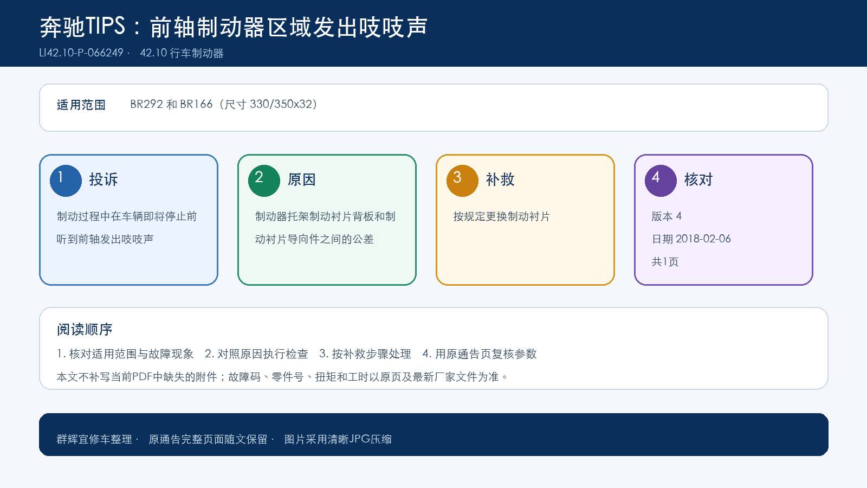Click the line 制动器托架制动衬片背板和制
Viewport: 867px width, 488px height.
click(325, 216)
